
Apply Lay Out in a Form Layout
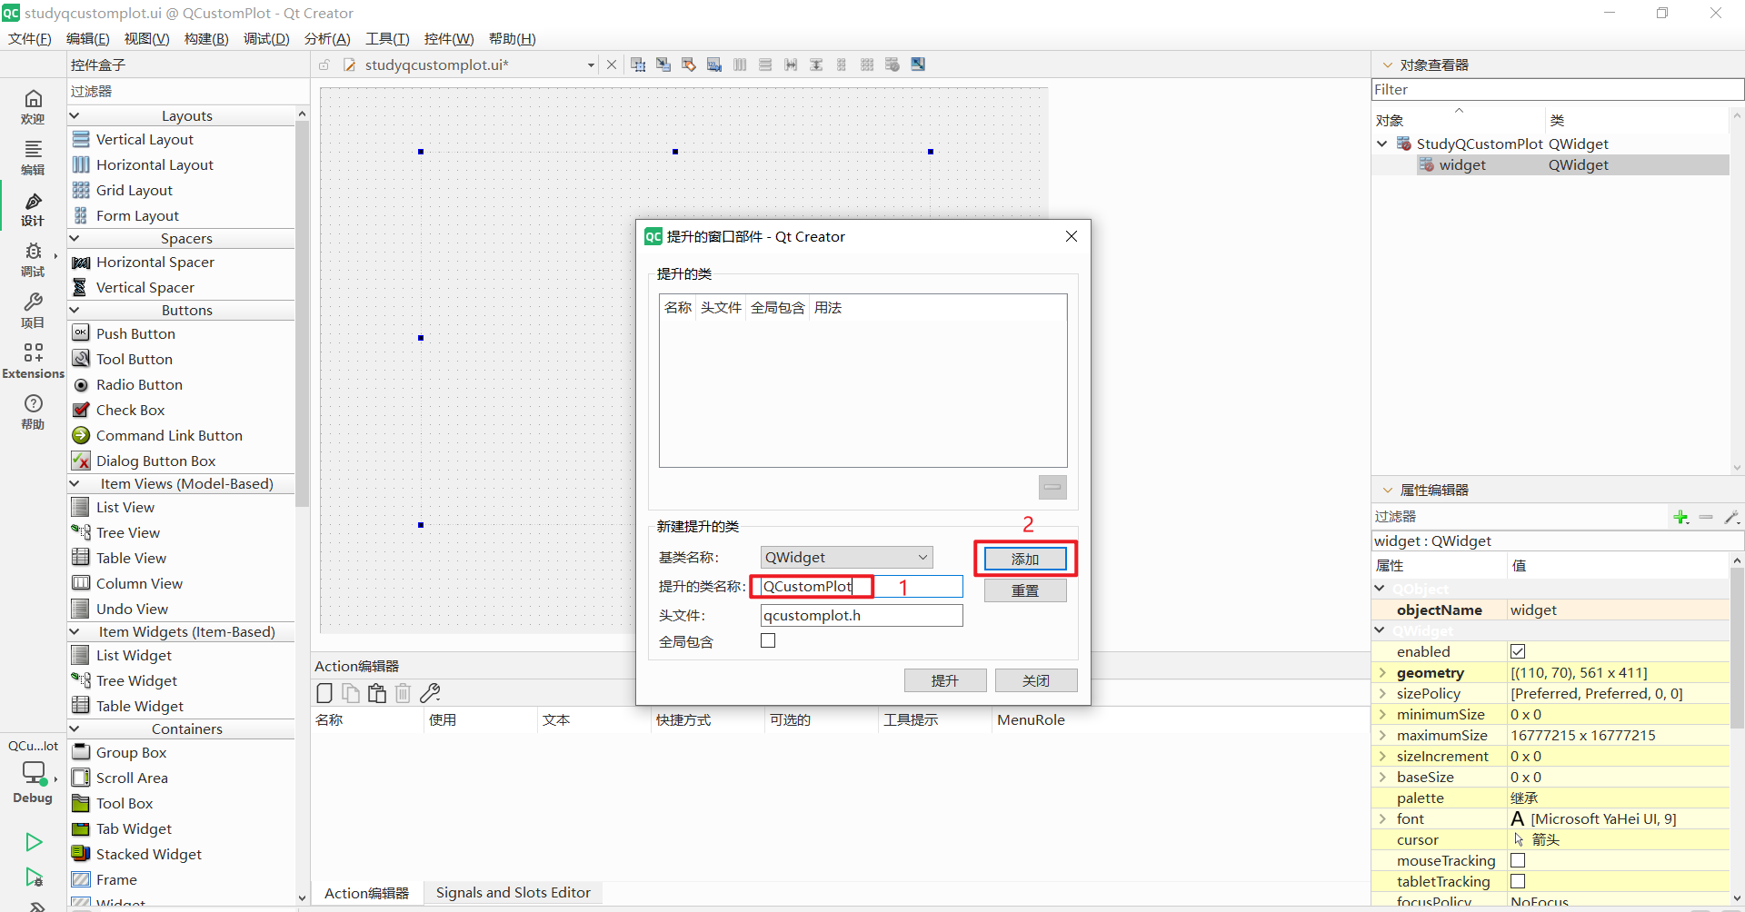pyautogui.click(x=842, y=64)
